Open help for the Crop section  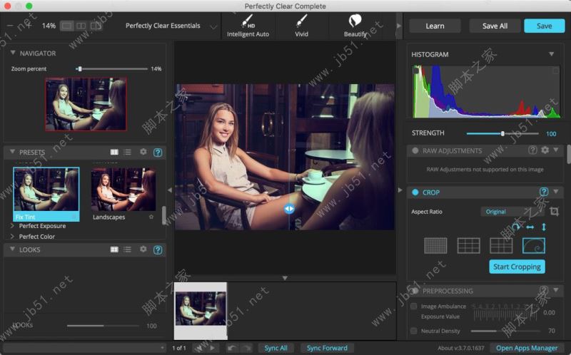coord(544,192)
